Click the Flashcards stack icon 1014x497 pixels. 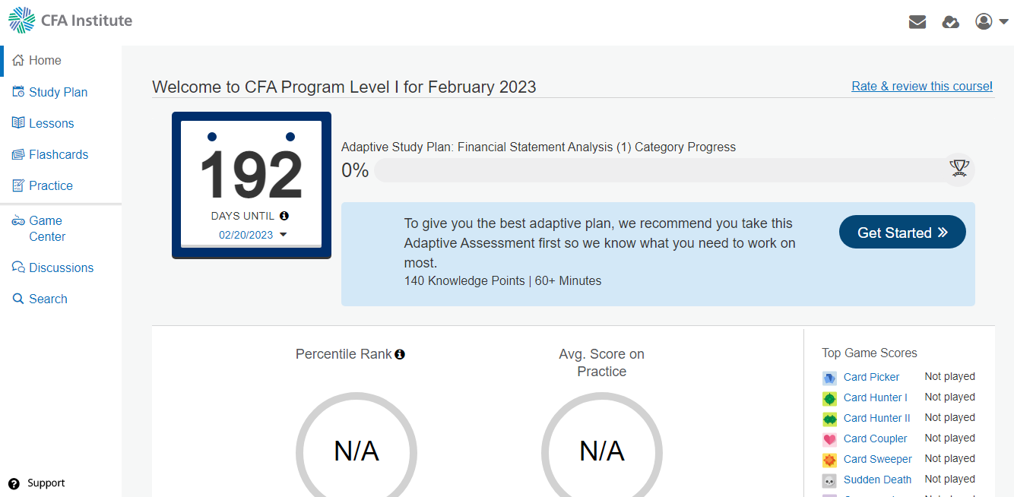(x=18, y=154)
